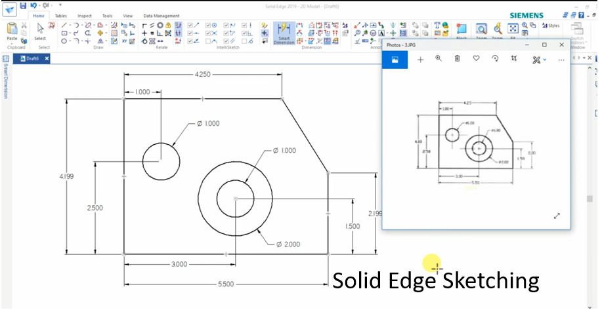Click the Zoom Area magnifier icon
The width and height of the screenshot is (600, 327).
(x=481, y=29)
